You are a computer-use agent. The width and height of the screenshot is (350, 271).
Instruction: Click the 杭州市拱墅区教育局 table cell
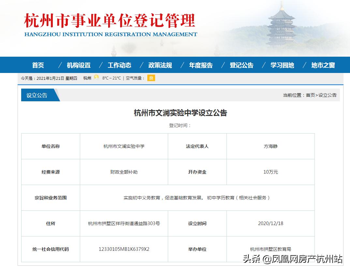point(270,249)
